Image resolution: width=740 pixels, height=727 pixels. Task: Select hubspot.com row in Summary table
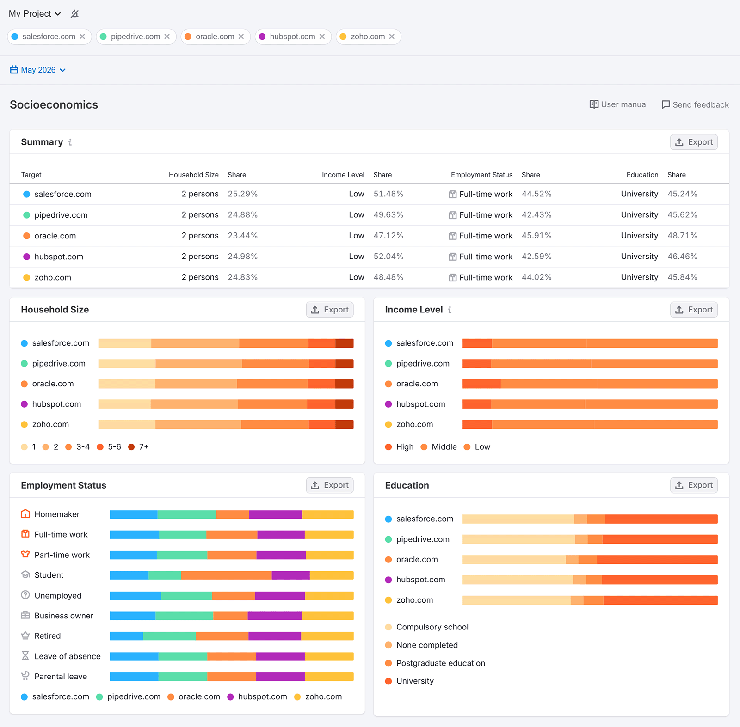[x=369, y=257]
